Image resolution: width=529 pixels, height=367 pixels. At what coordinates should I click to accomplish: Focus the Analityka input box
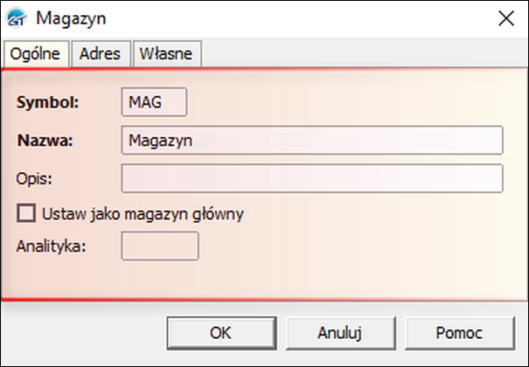pyautogui.click(x=159, y=246)
